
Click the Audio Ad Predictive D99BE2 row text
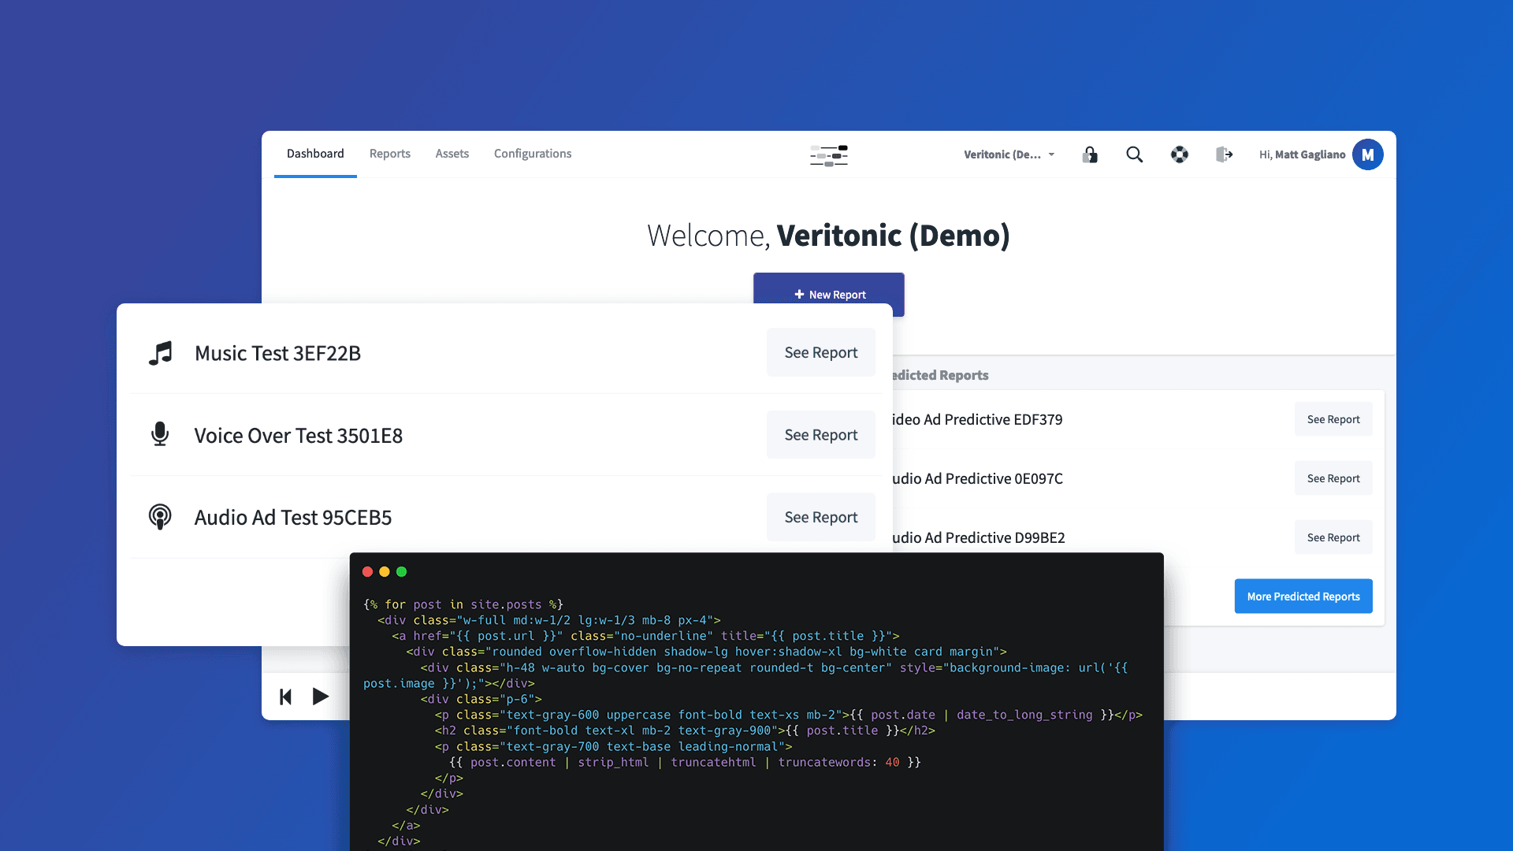pyautogui.click(x=979, y=538)
